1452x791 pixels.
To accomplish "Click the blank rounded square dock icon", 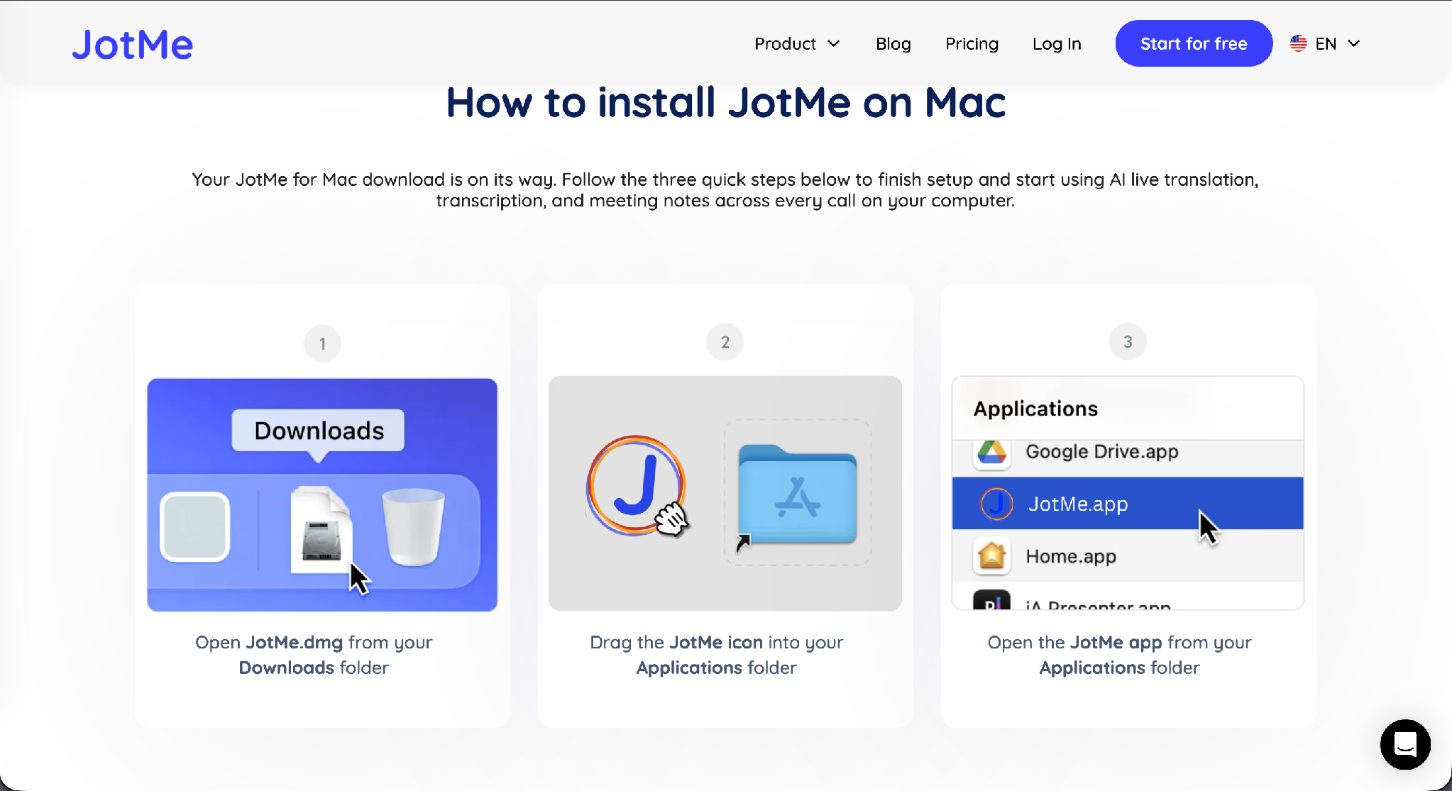I will point(195,527).
